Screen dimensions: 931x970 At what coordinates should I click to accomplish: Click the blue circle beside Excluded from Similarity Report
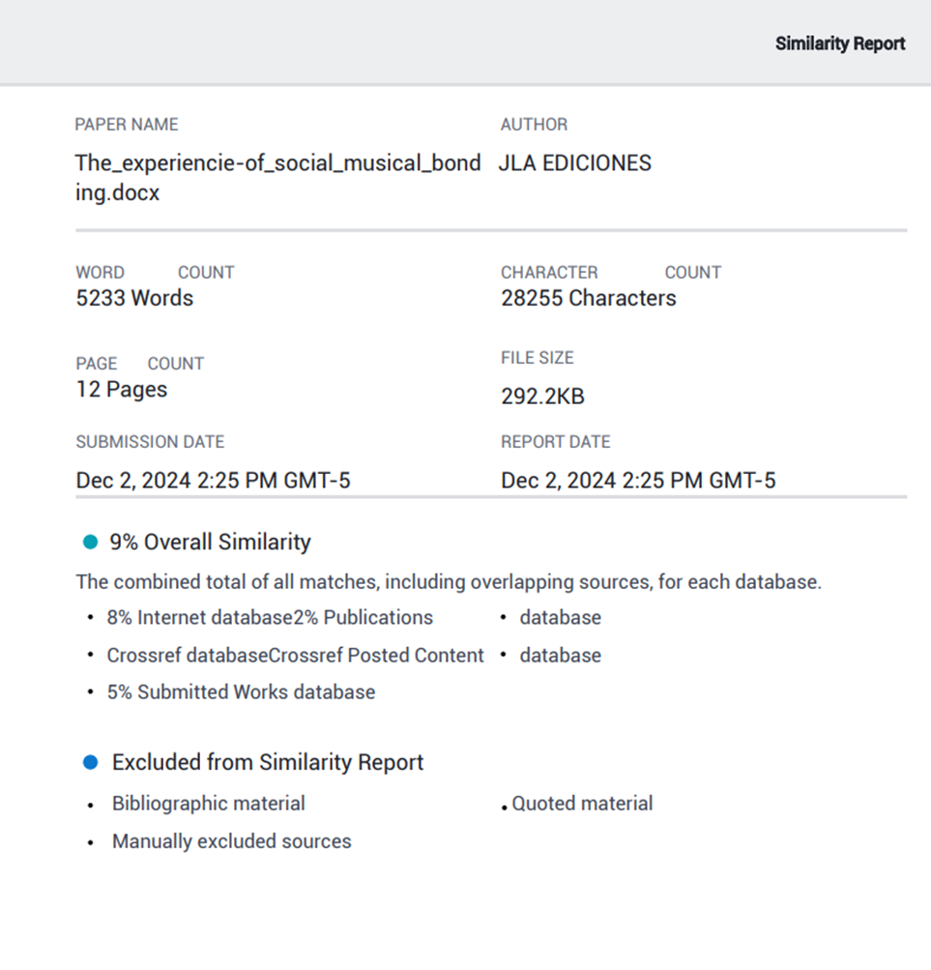91,762
